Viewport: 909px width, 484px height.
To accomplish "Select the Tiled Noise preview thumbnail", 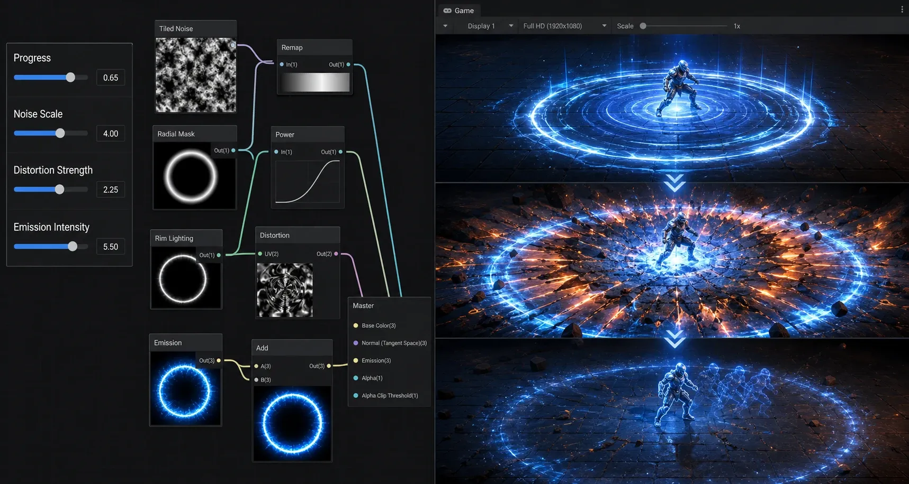I will 196,75.
